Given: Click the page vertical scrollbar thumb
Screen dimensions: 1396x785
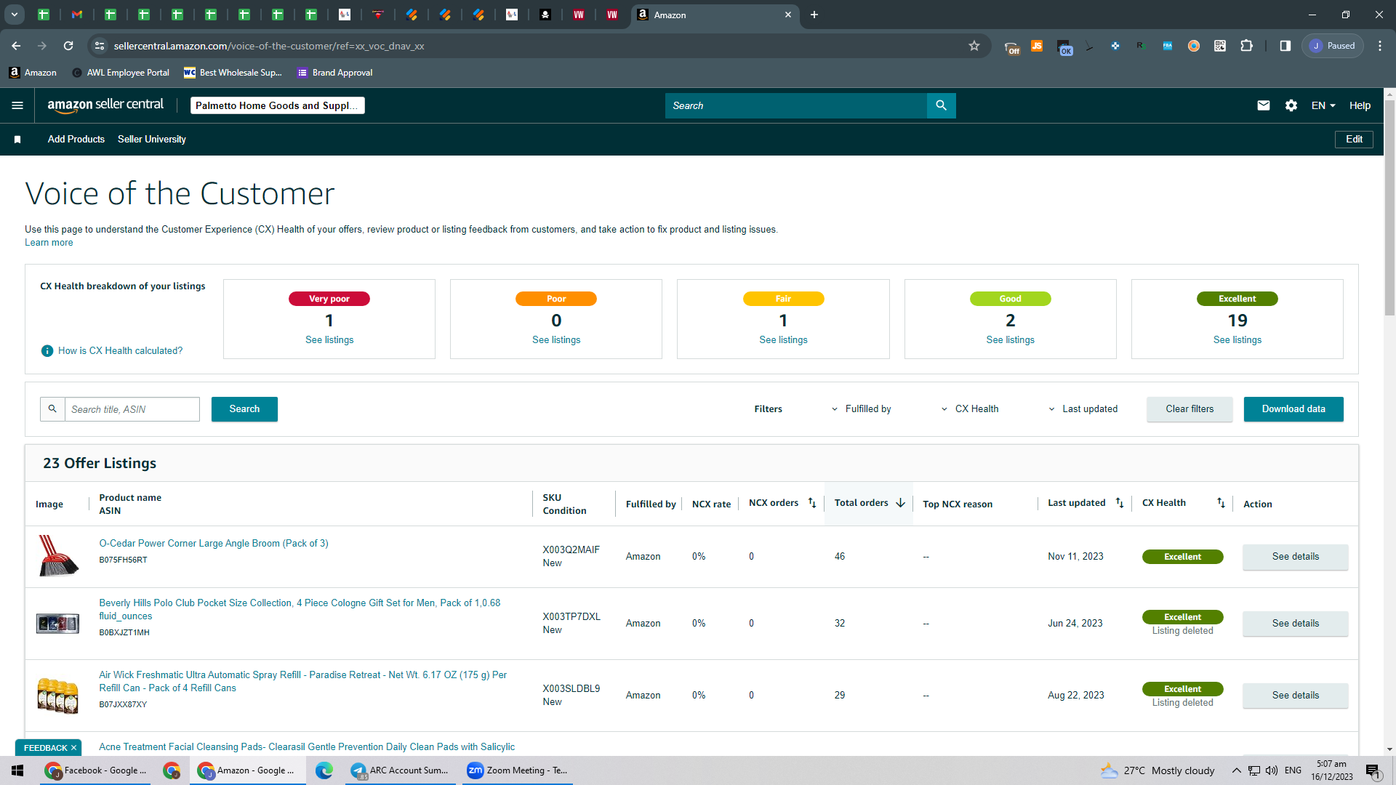Looking at the screenshot, I should click(x=1389, y=207).
